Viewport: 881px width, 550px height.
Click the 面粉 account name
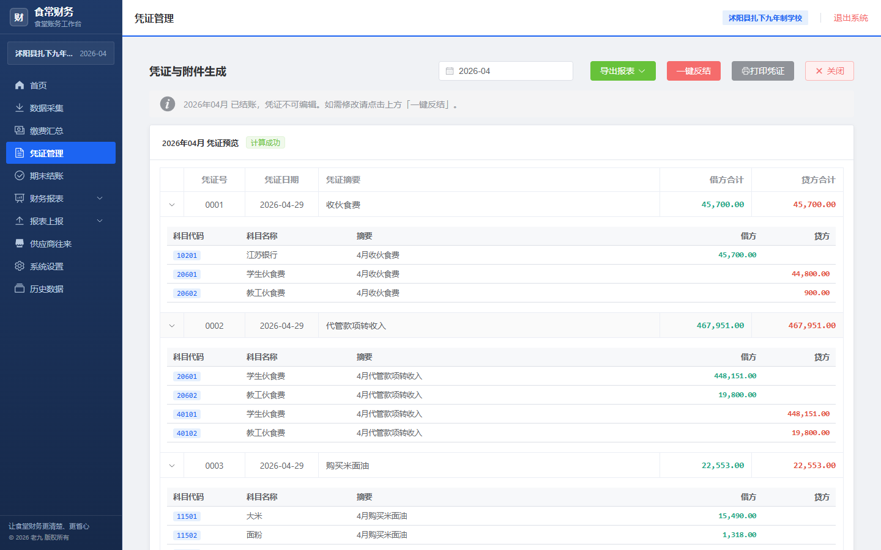coord(255,535)
